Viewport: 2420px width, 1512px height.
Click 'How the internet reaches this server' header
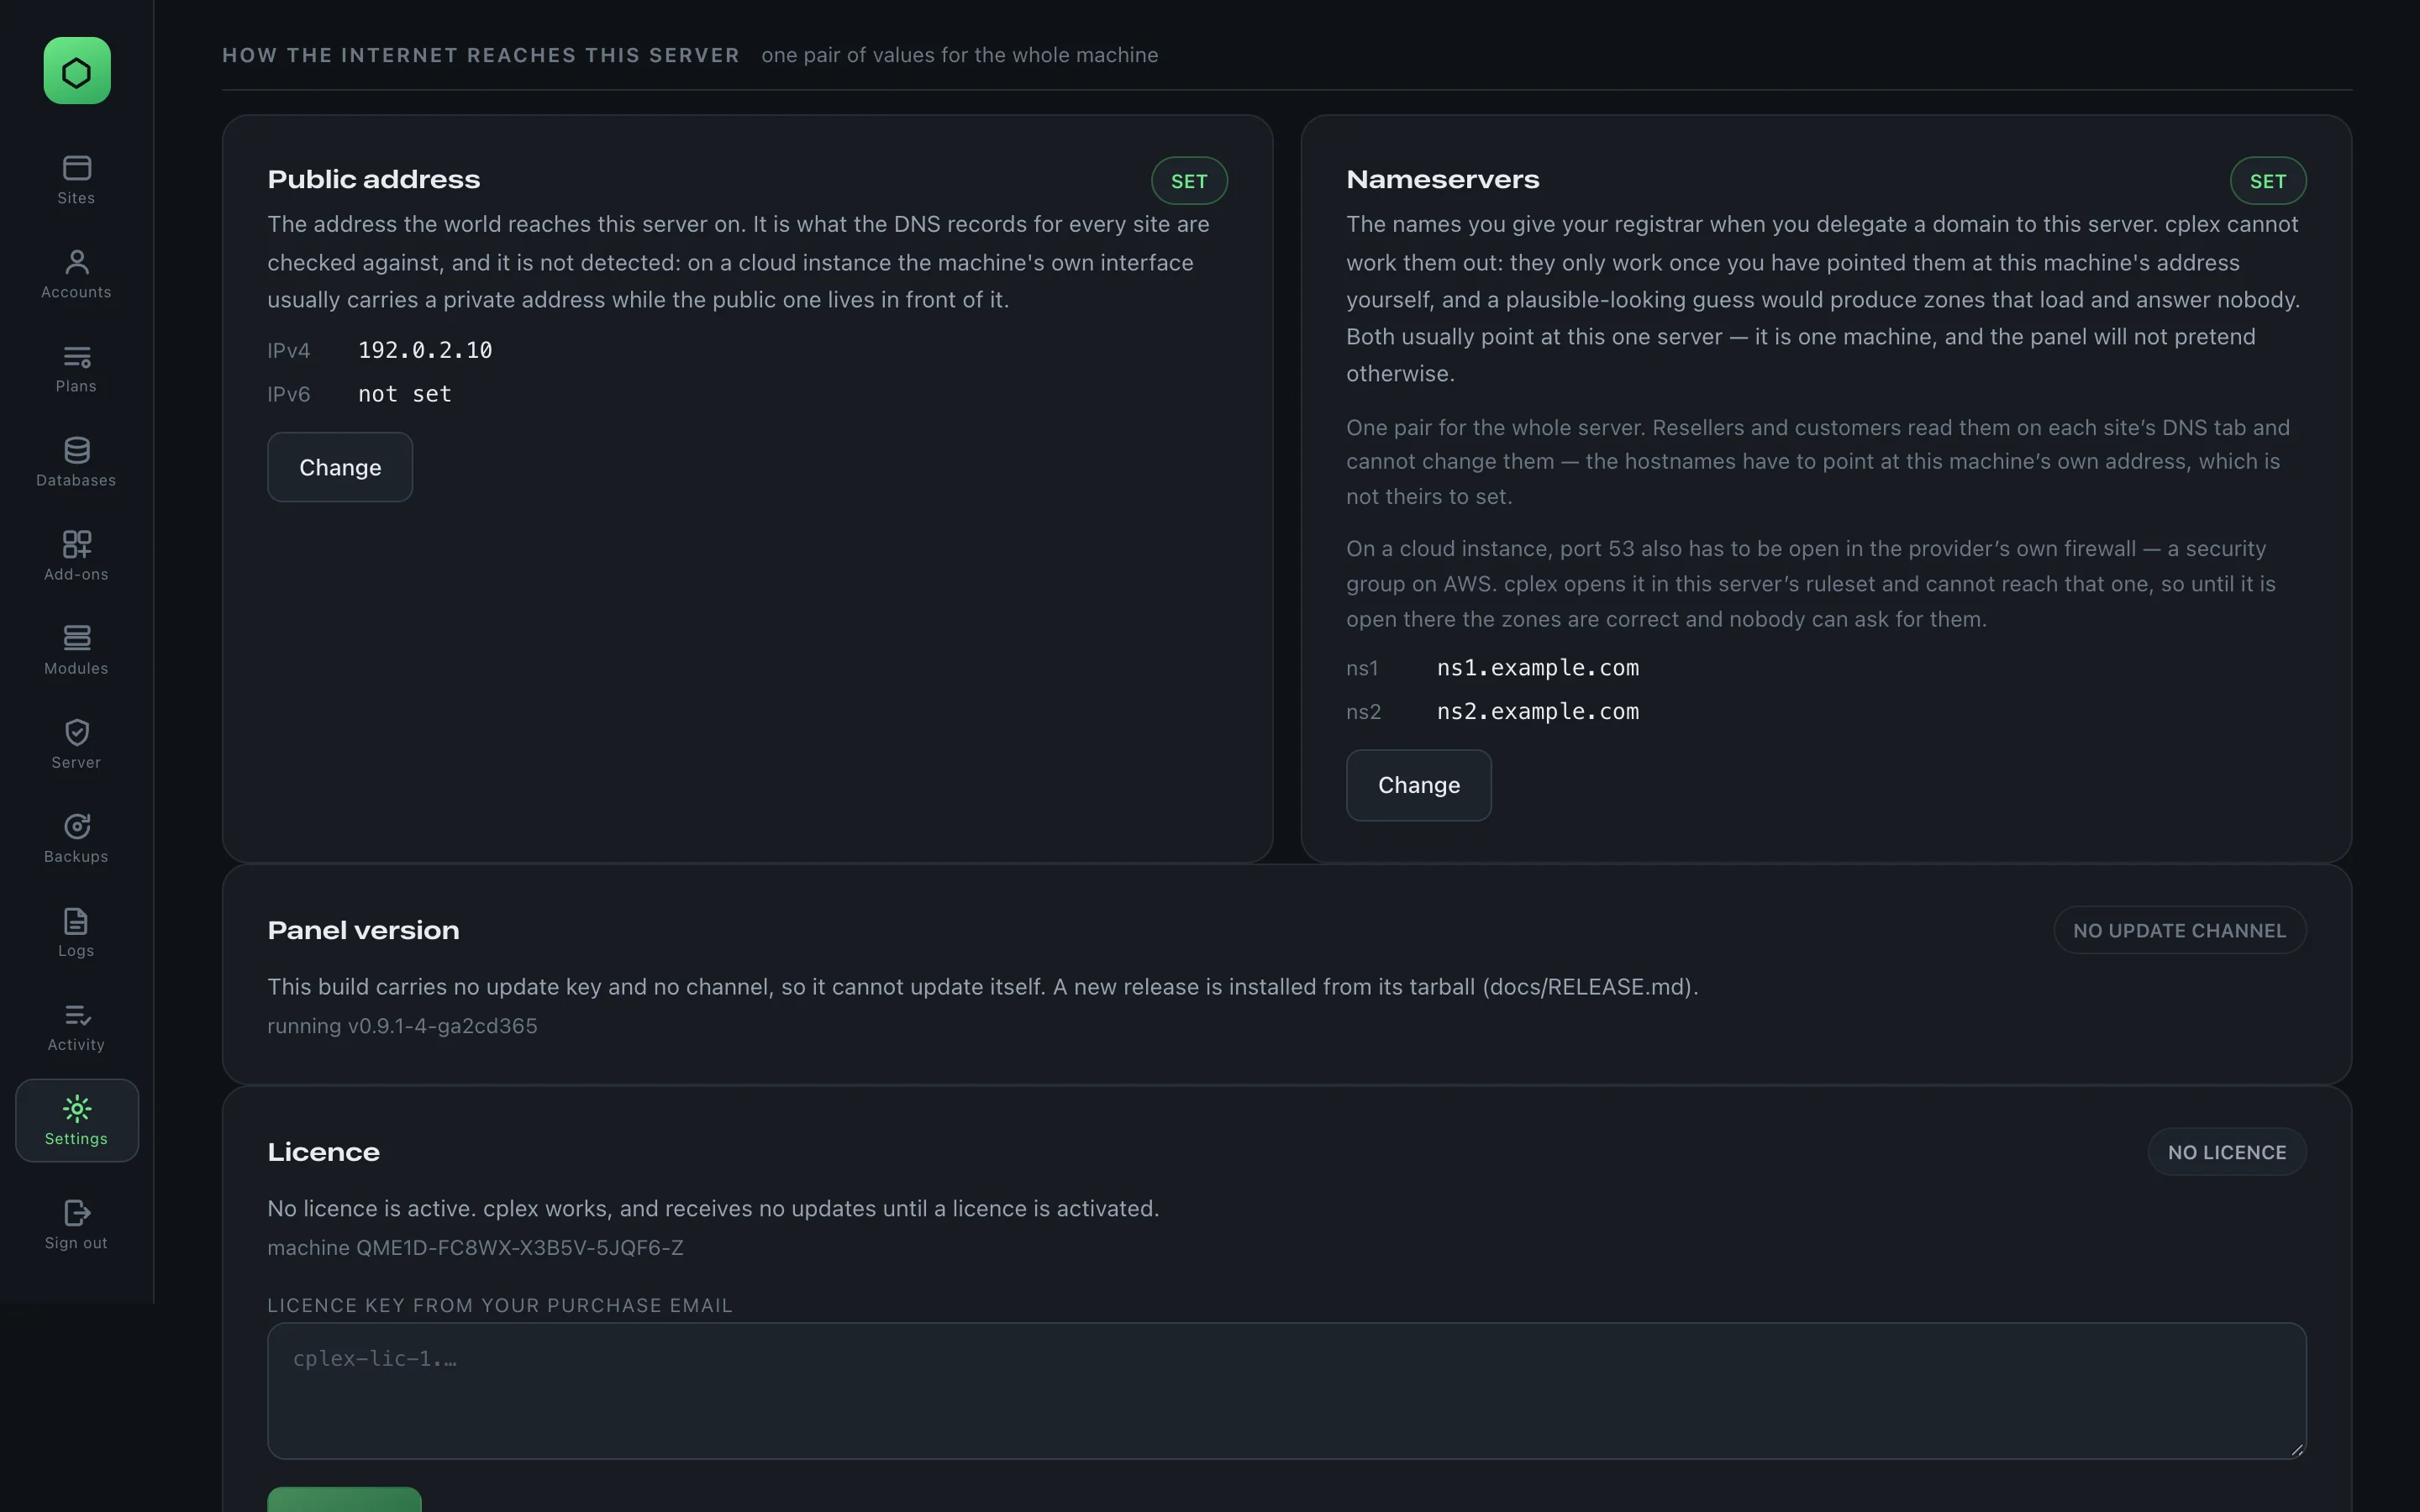pos(481,55)
